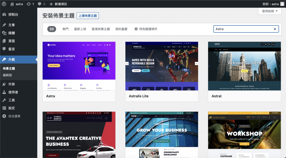286x158 pixels.
Task: Click the 收合選單 label
Action: coord(15,116)
